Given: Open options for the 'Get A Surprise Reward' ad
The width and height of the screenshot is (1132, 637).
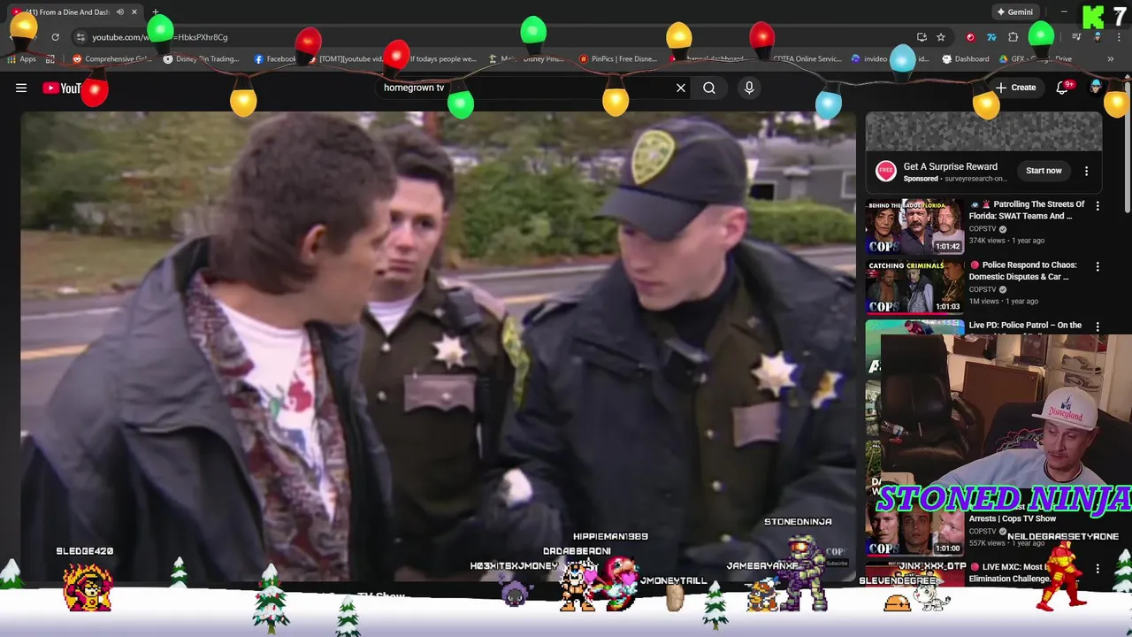Looking at the screenshot, I should click(x=1086, y=171).
